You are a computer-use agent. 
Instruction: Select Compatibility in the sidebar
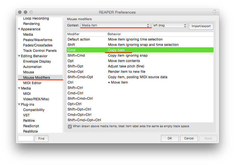(34, 110)
